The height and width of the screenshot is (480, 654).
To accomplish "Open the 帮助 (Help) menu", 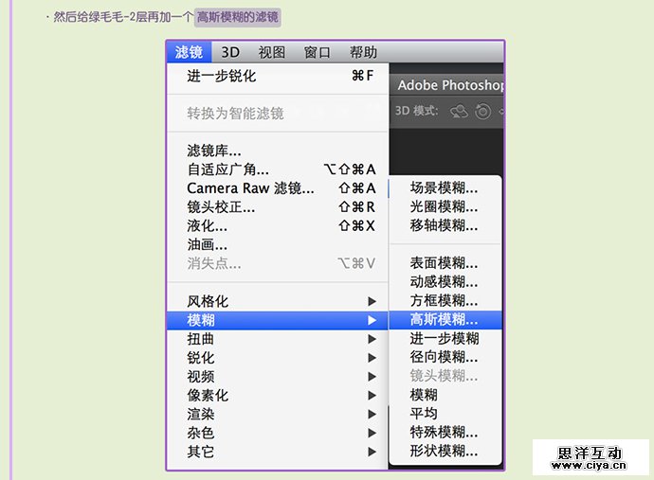I will 363,52.
